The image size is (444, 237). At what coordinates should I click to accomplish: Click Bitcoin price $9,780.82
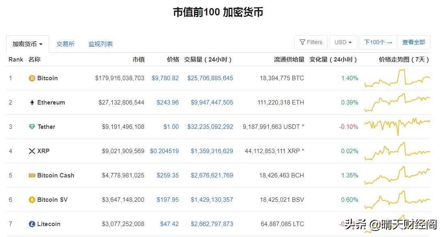pyautogui.click(x=165, y=78)
